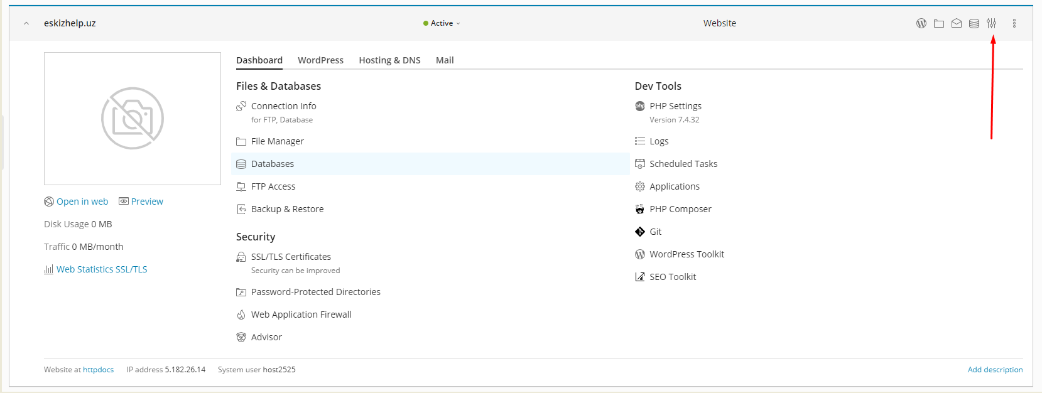Expand the Active status dropdown
Viewport: 1042px width, 393px height.
pos(442,23)
